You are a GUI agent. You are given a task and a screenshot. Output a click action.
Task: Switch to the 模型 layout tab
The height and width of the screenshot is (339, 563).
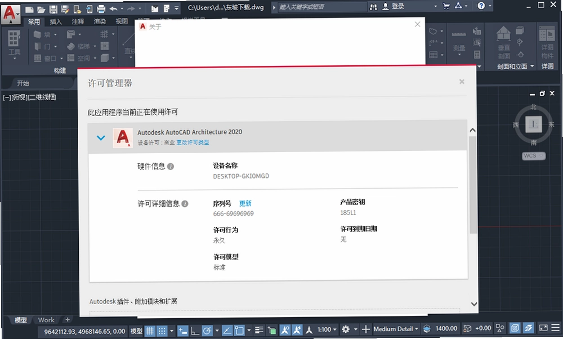(x=20, y=320)
